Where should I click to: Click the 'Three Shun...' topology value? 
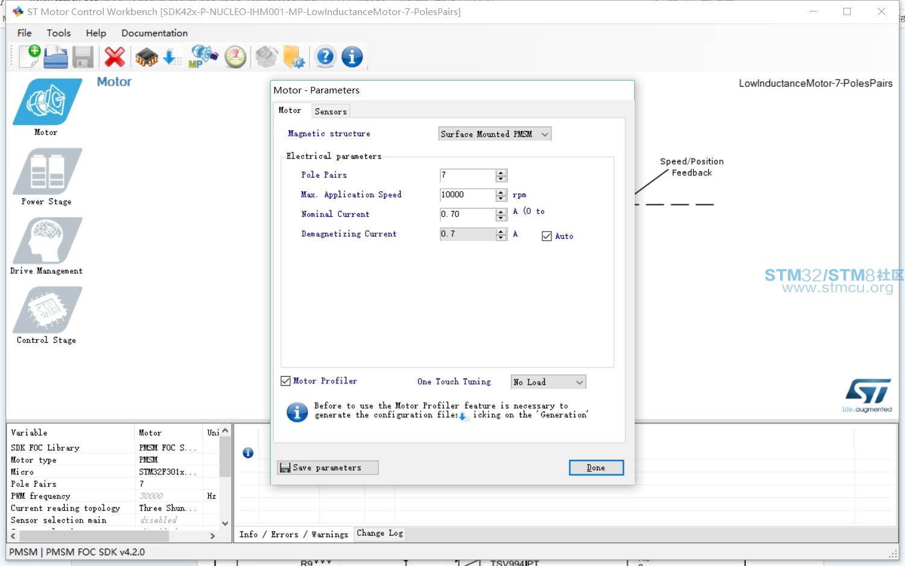click(x=168, y=508)
